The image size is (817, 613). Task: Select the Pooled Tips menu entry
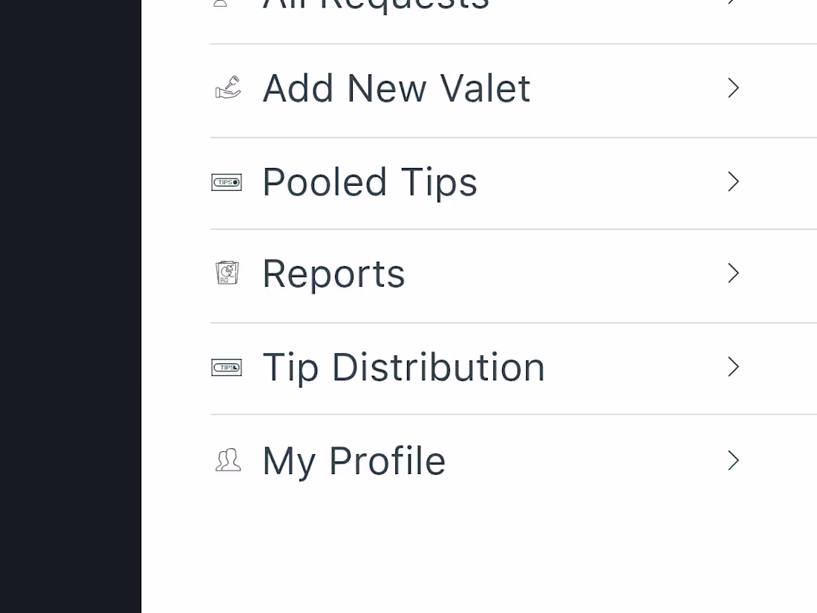coord(369,182)
